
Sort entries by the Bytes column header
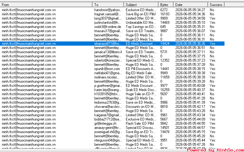(x=166, y=5)
